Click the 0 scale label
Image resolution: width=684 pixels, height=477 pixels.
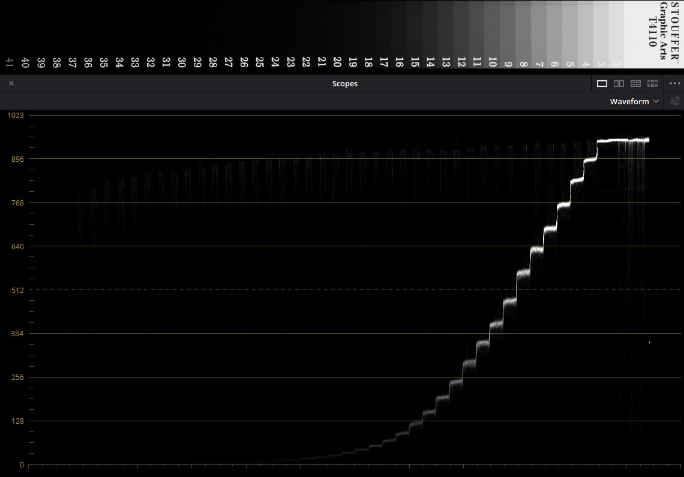pos(22,465)
